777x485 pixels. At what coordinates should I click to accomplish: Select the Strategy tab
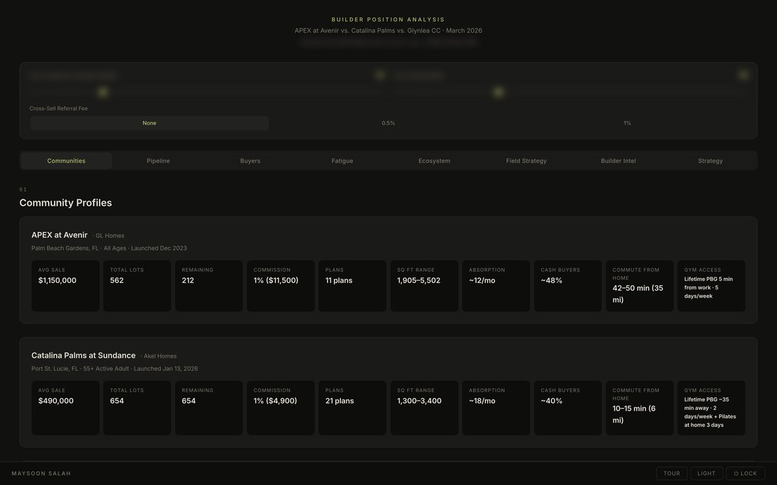click(x=710, y=161)
